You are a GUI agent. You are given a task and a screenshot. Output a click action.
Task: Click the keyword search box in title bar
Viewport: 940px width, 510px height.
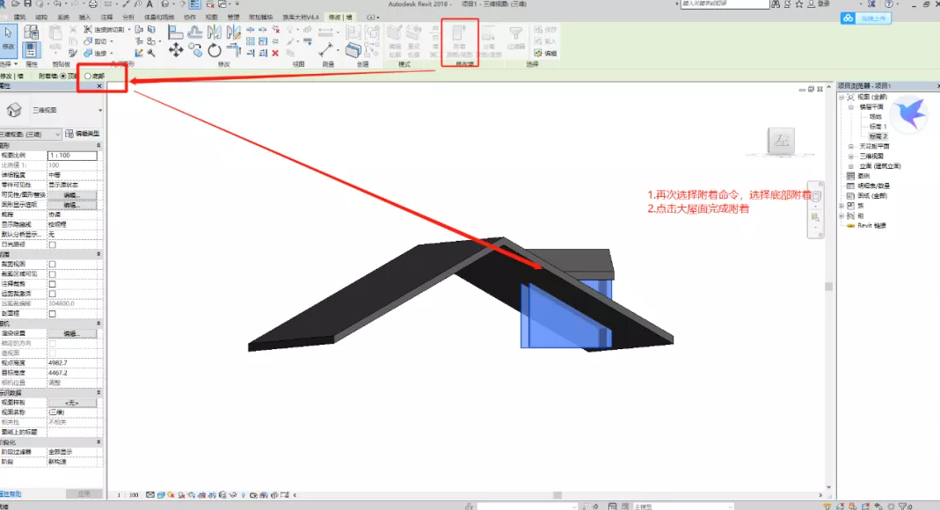[x=725, y=4]
